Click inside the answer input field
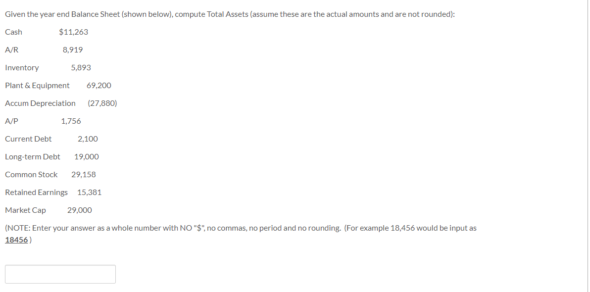The image size is (590, 292). click(x=60, y=274)
